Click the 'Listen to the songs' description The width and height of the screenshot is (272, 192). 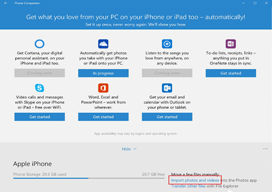[x=167, y=58]
